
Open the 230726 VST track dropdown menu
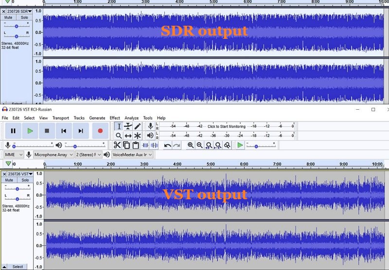pos(20,174)
